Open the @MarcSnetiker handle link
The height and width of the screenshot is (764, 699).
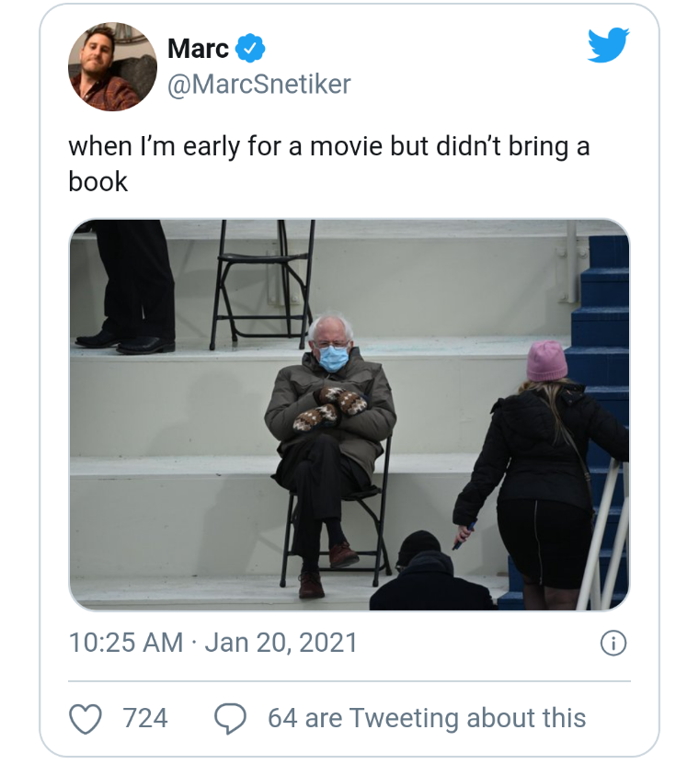tap(258, 85)
